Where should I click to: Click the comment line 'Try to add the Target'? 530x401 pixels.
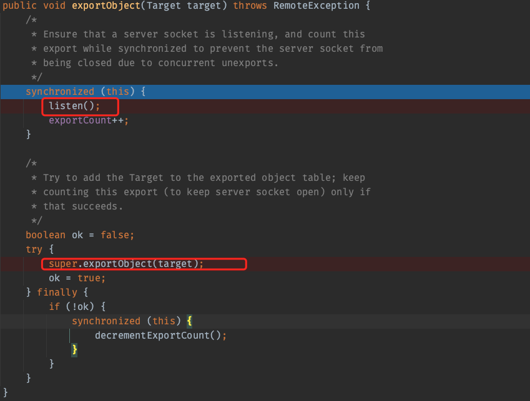click(204, 178)
